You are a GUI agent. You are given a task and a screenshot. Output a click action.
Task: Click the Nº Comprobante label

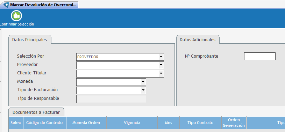201,56
